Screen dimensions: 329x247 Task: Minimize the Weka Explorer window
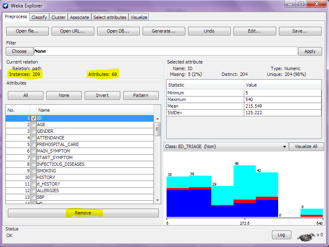tap(290, 4)
